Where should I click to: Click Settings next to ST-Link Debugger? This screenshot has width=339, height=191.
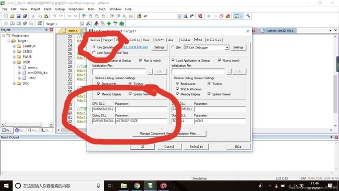point(238,47)
